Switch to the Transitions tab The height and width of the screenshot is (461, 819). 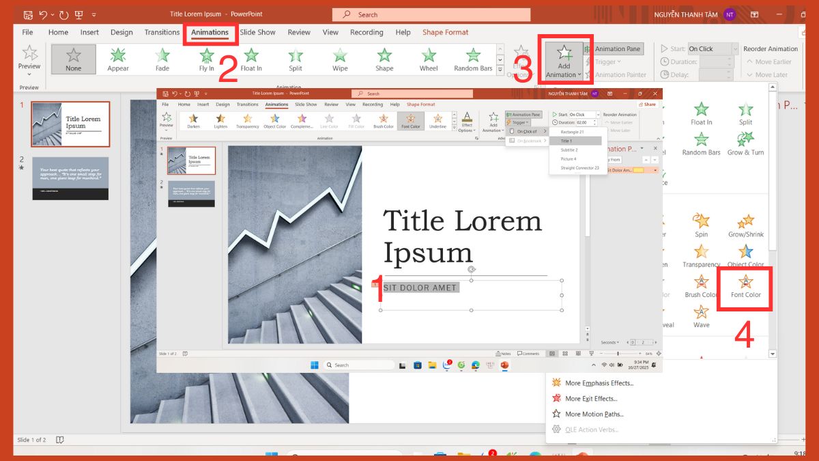click(162, 32)
